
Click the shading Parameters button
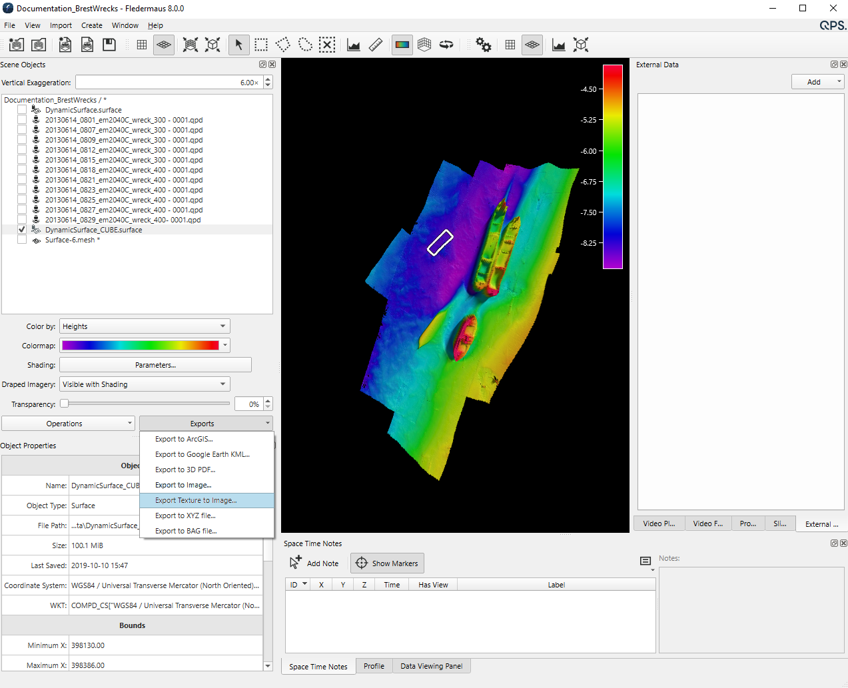[x=155, y=365]
